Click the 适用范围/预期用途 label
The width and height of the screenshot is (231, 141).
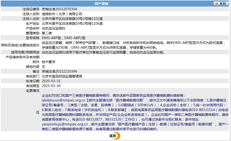25,52
